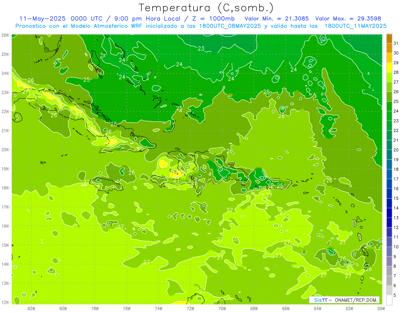Pick the dark blue color bar segment between 13 and 14
405x313 pixels.
[x=389, y=213]
